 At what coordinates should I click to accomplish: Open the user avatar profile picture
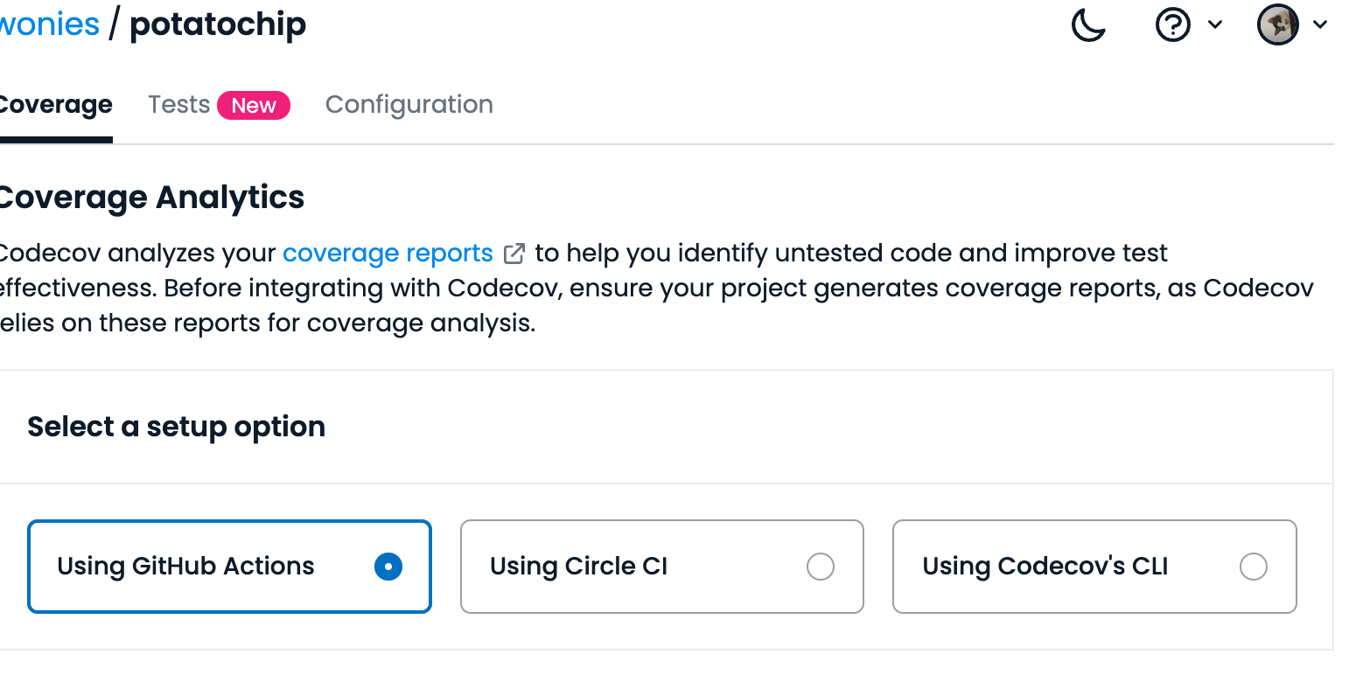point(1277,24)
